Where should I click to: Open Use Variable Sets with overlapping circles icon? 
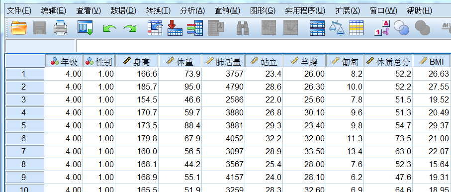402,28
